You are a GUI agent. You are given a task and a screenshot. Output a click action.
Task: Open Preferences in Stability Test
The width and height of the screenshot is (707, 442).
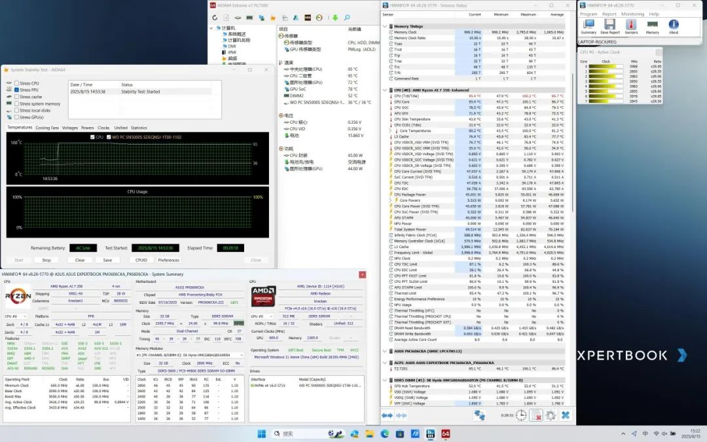(x=169, y=260)
